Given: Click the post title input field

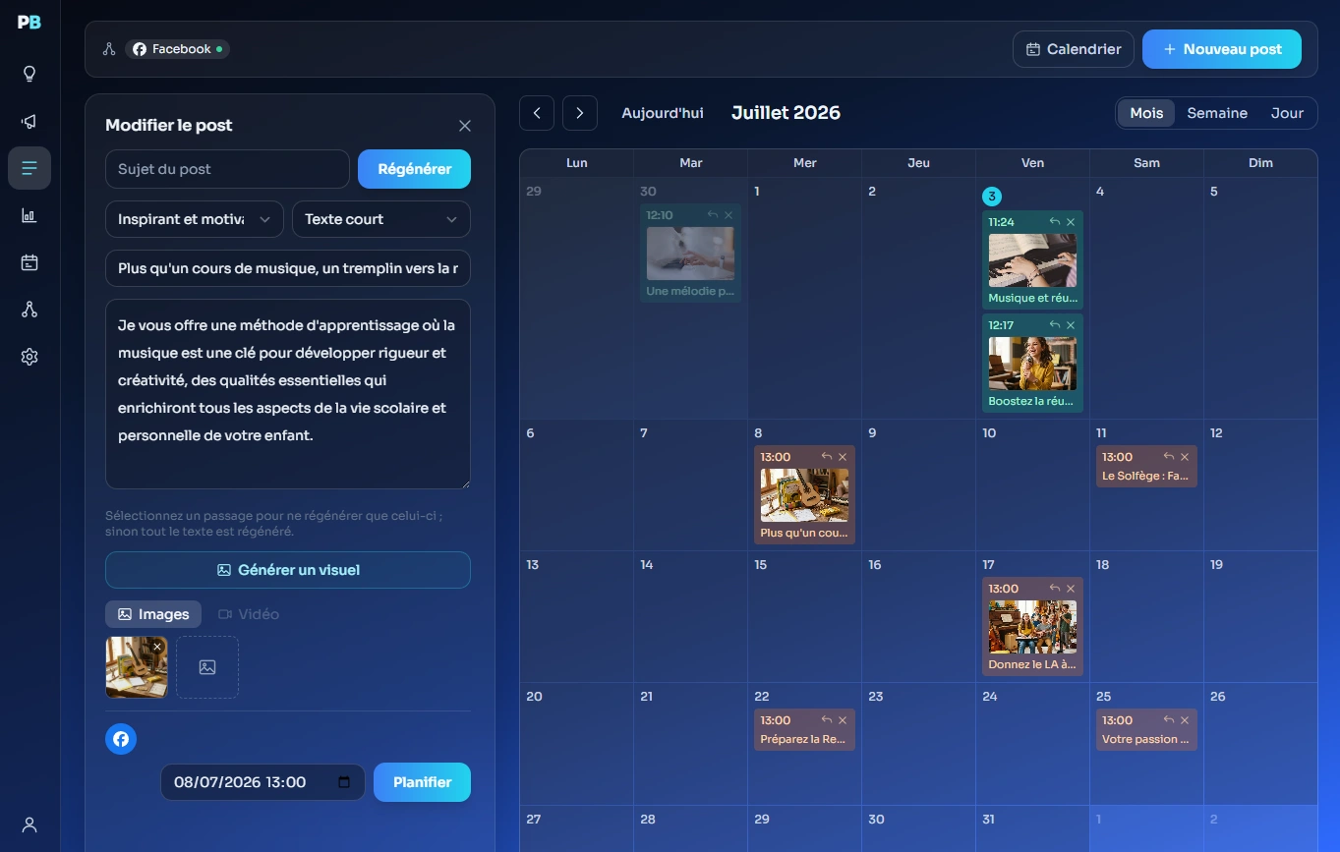Looking at the screenshot, I should click(288, 268).
